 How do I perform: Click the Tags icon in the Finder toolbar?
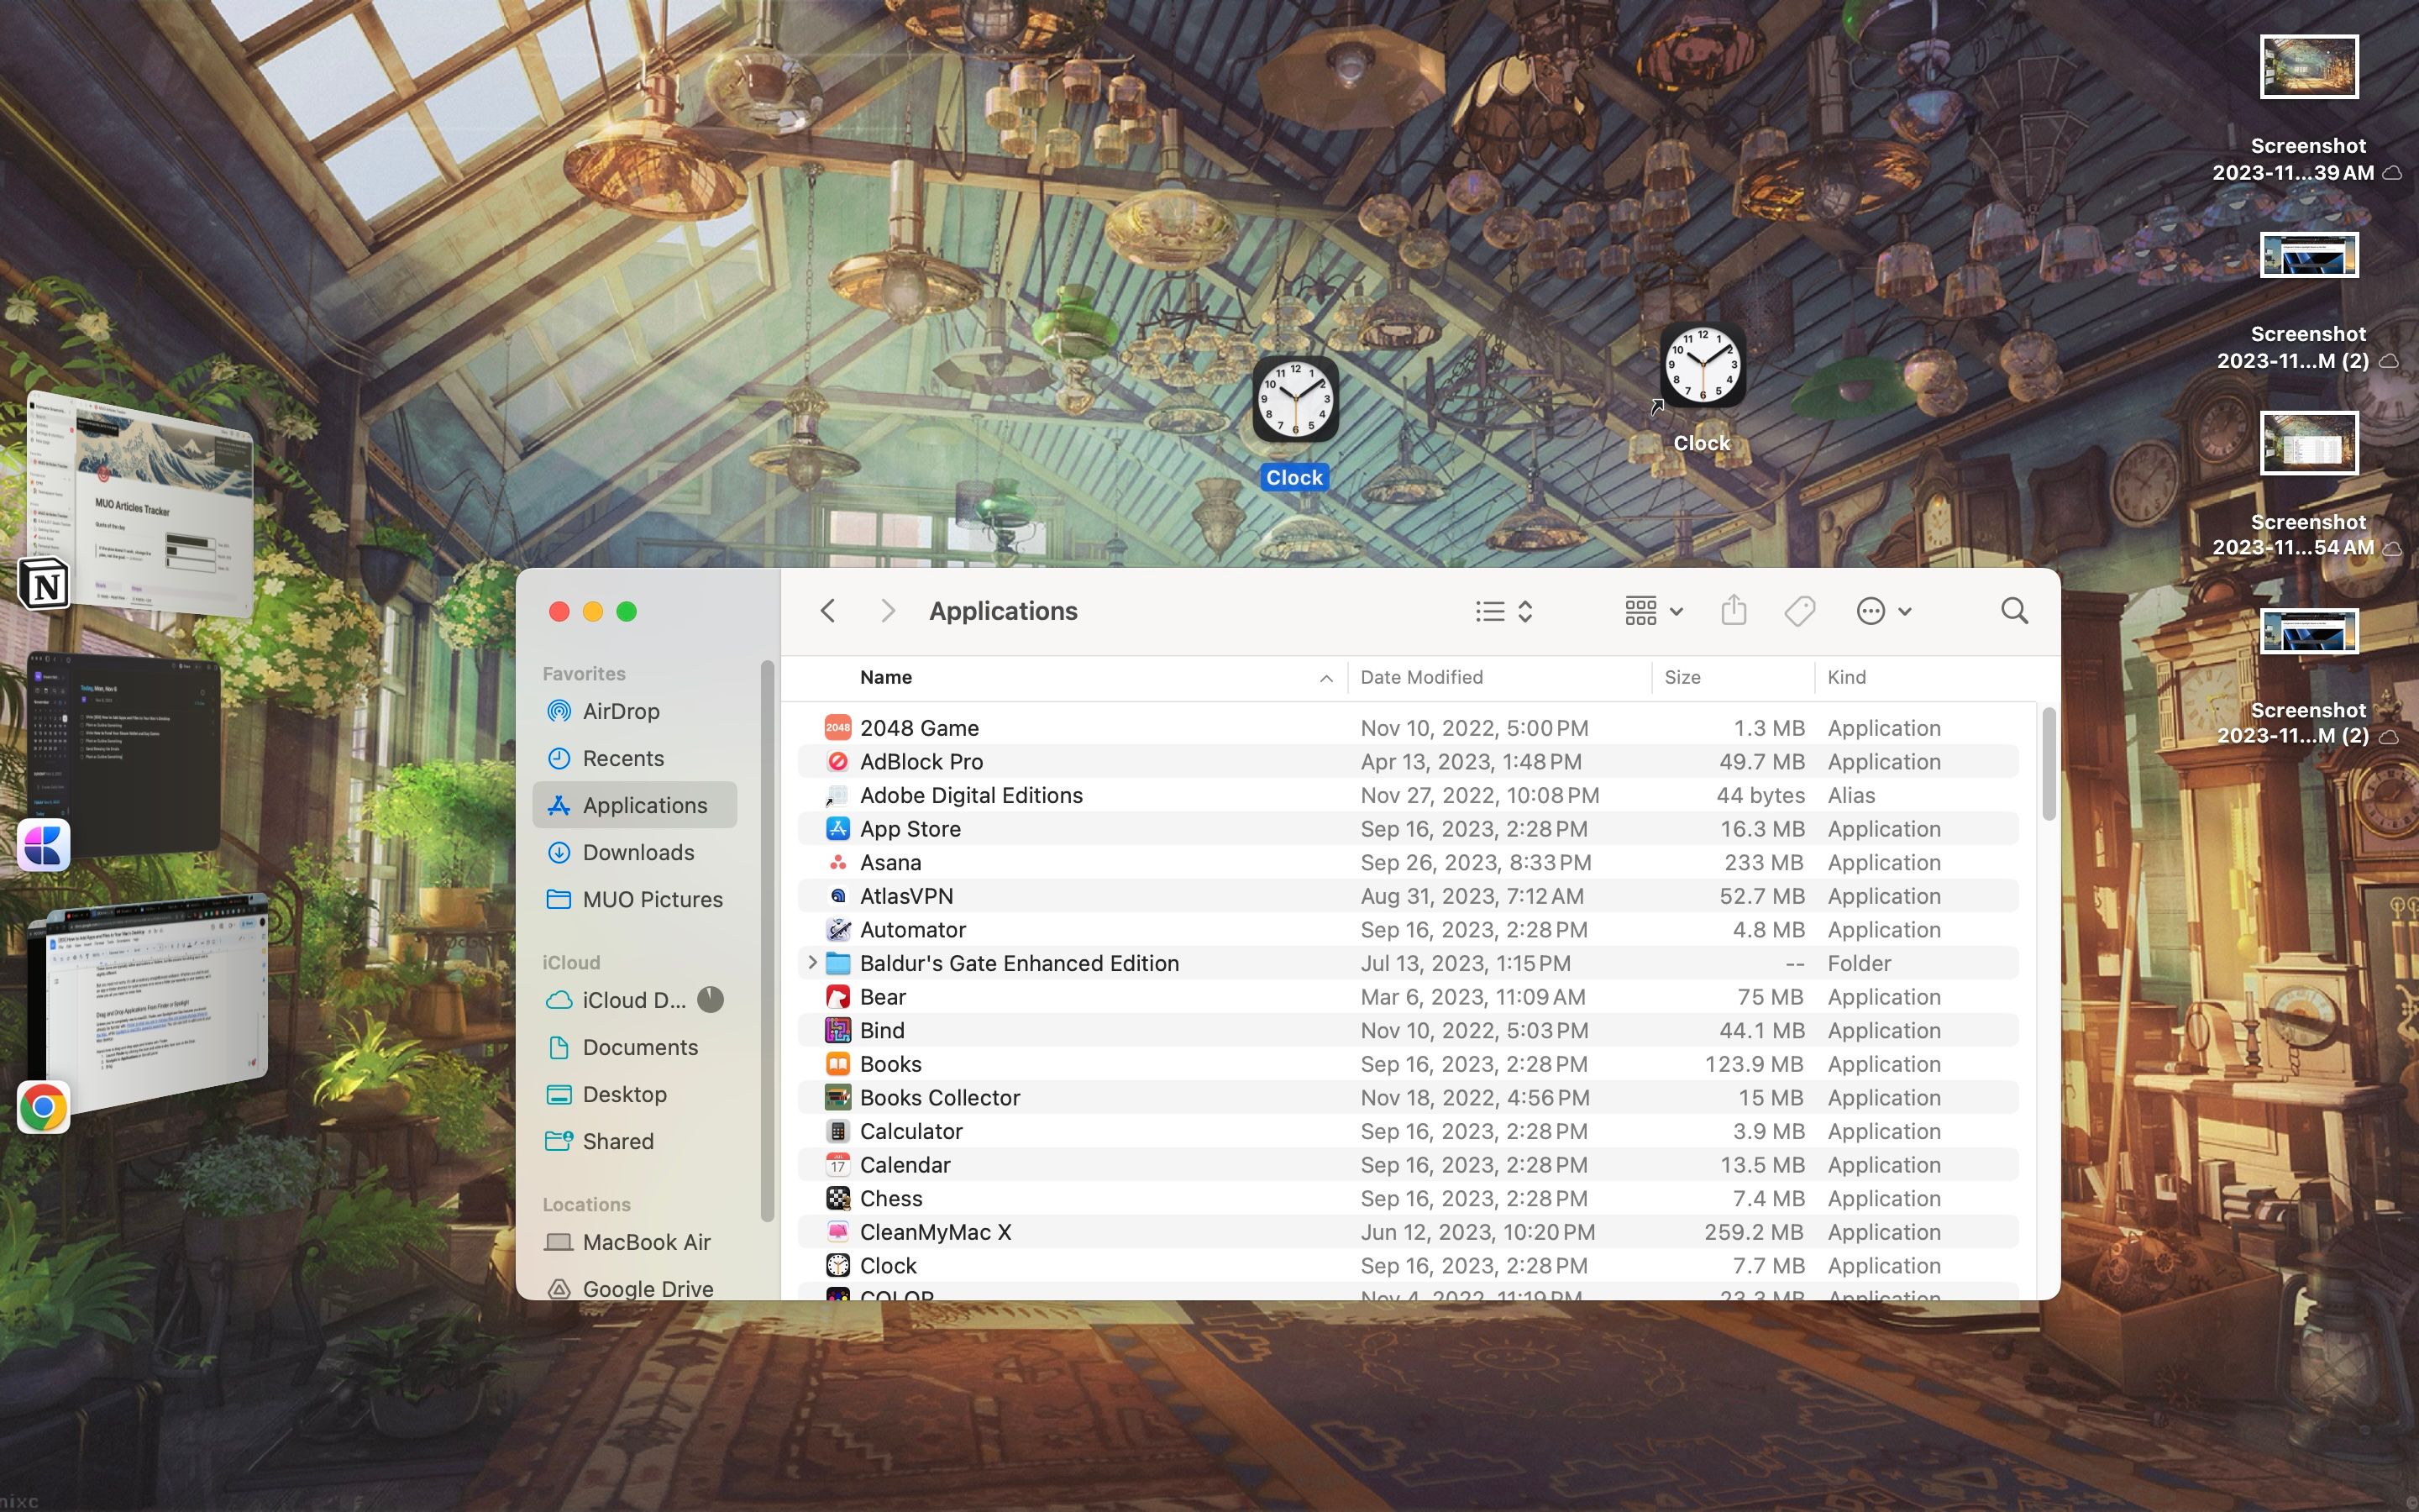(x=1798, y=610)
